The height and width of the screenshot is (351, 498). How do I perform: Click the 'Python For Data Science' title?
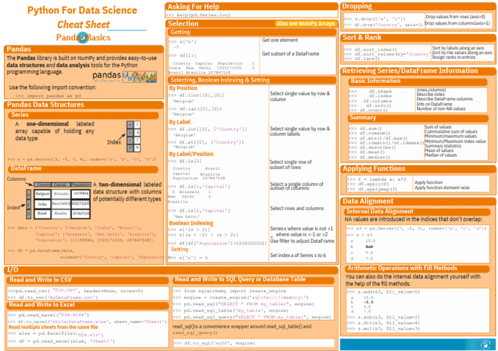82,10
